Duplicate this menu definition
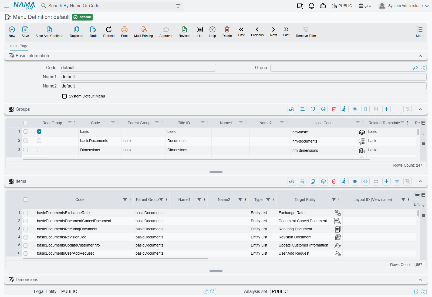Image resolution: width=432 pixels, height=297 pixels. (76, 32)
